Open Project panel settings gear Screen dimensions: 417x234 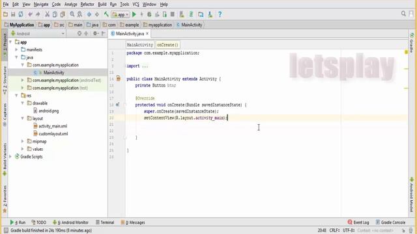pos(95,33)
